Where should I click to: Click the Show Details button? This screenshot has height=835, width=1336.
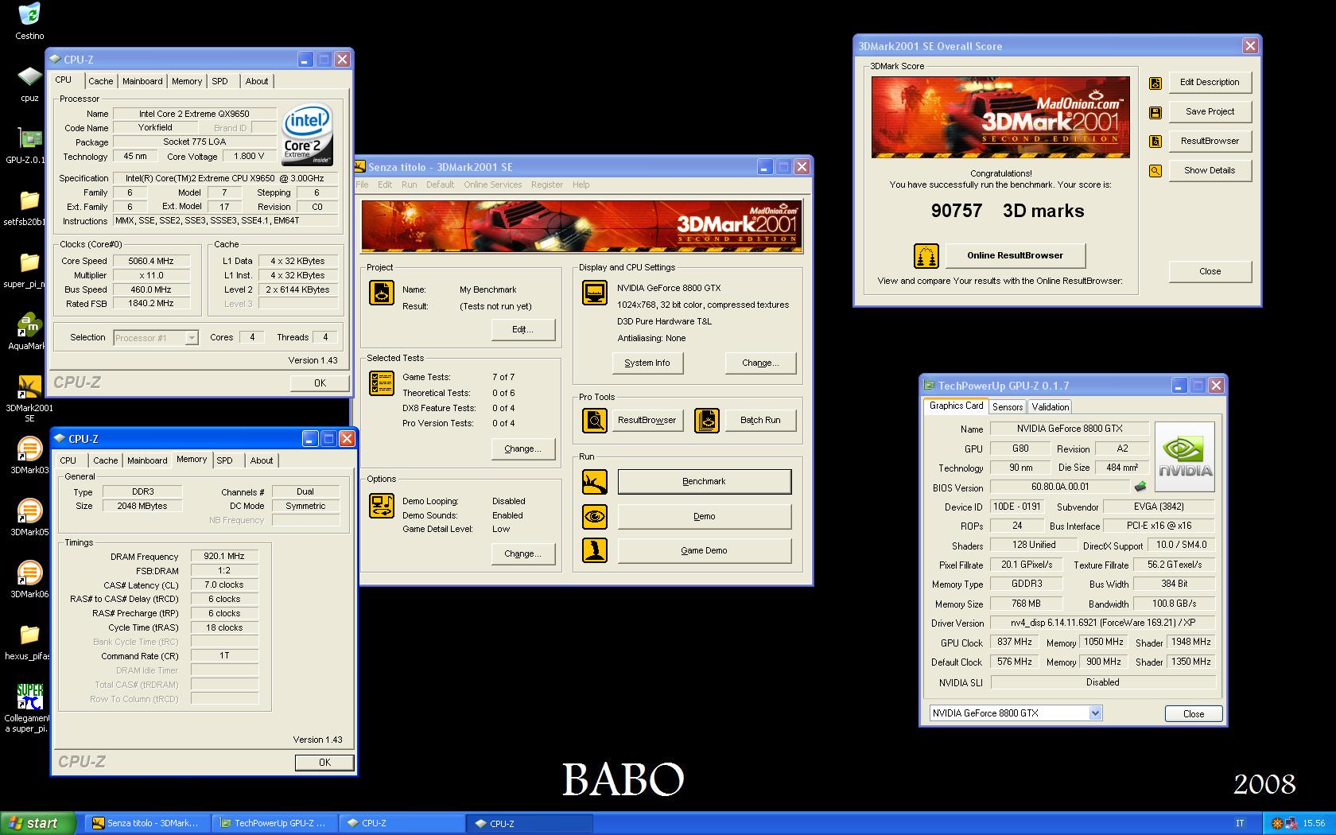[x=1210, y=170]
